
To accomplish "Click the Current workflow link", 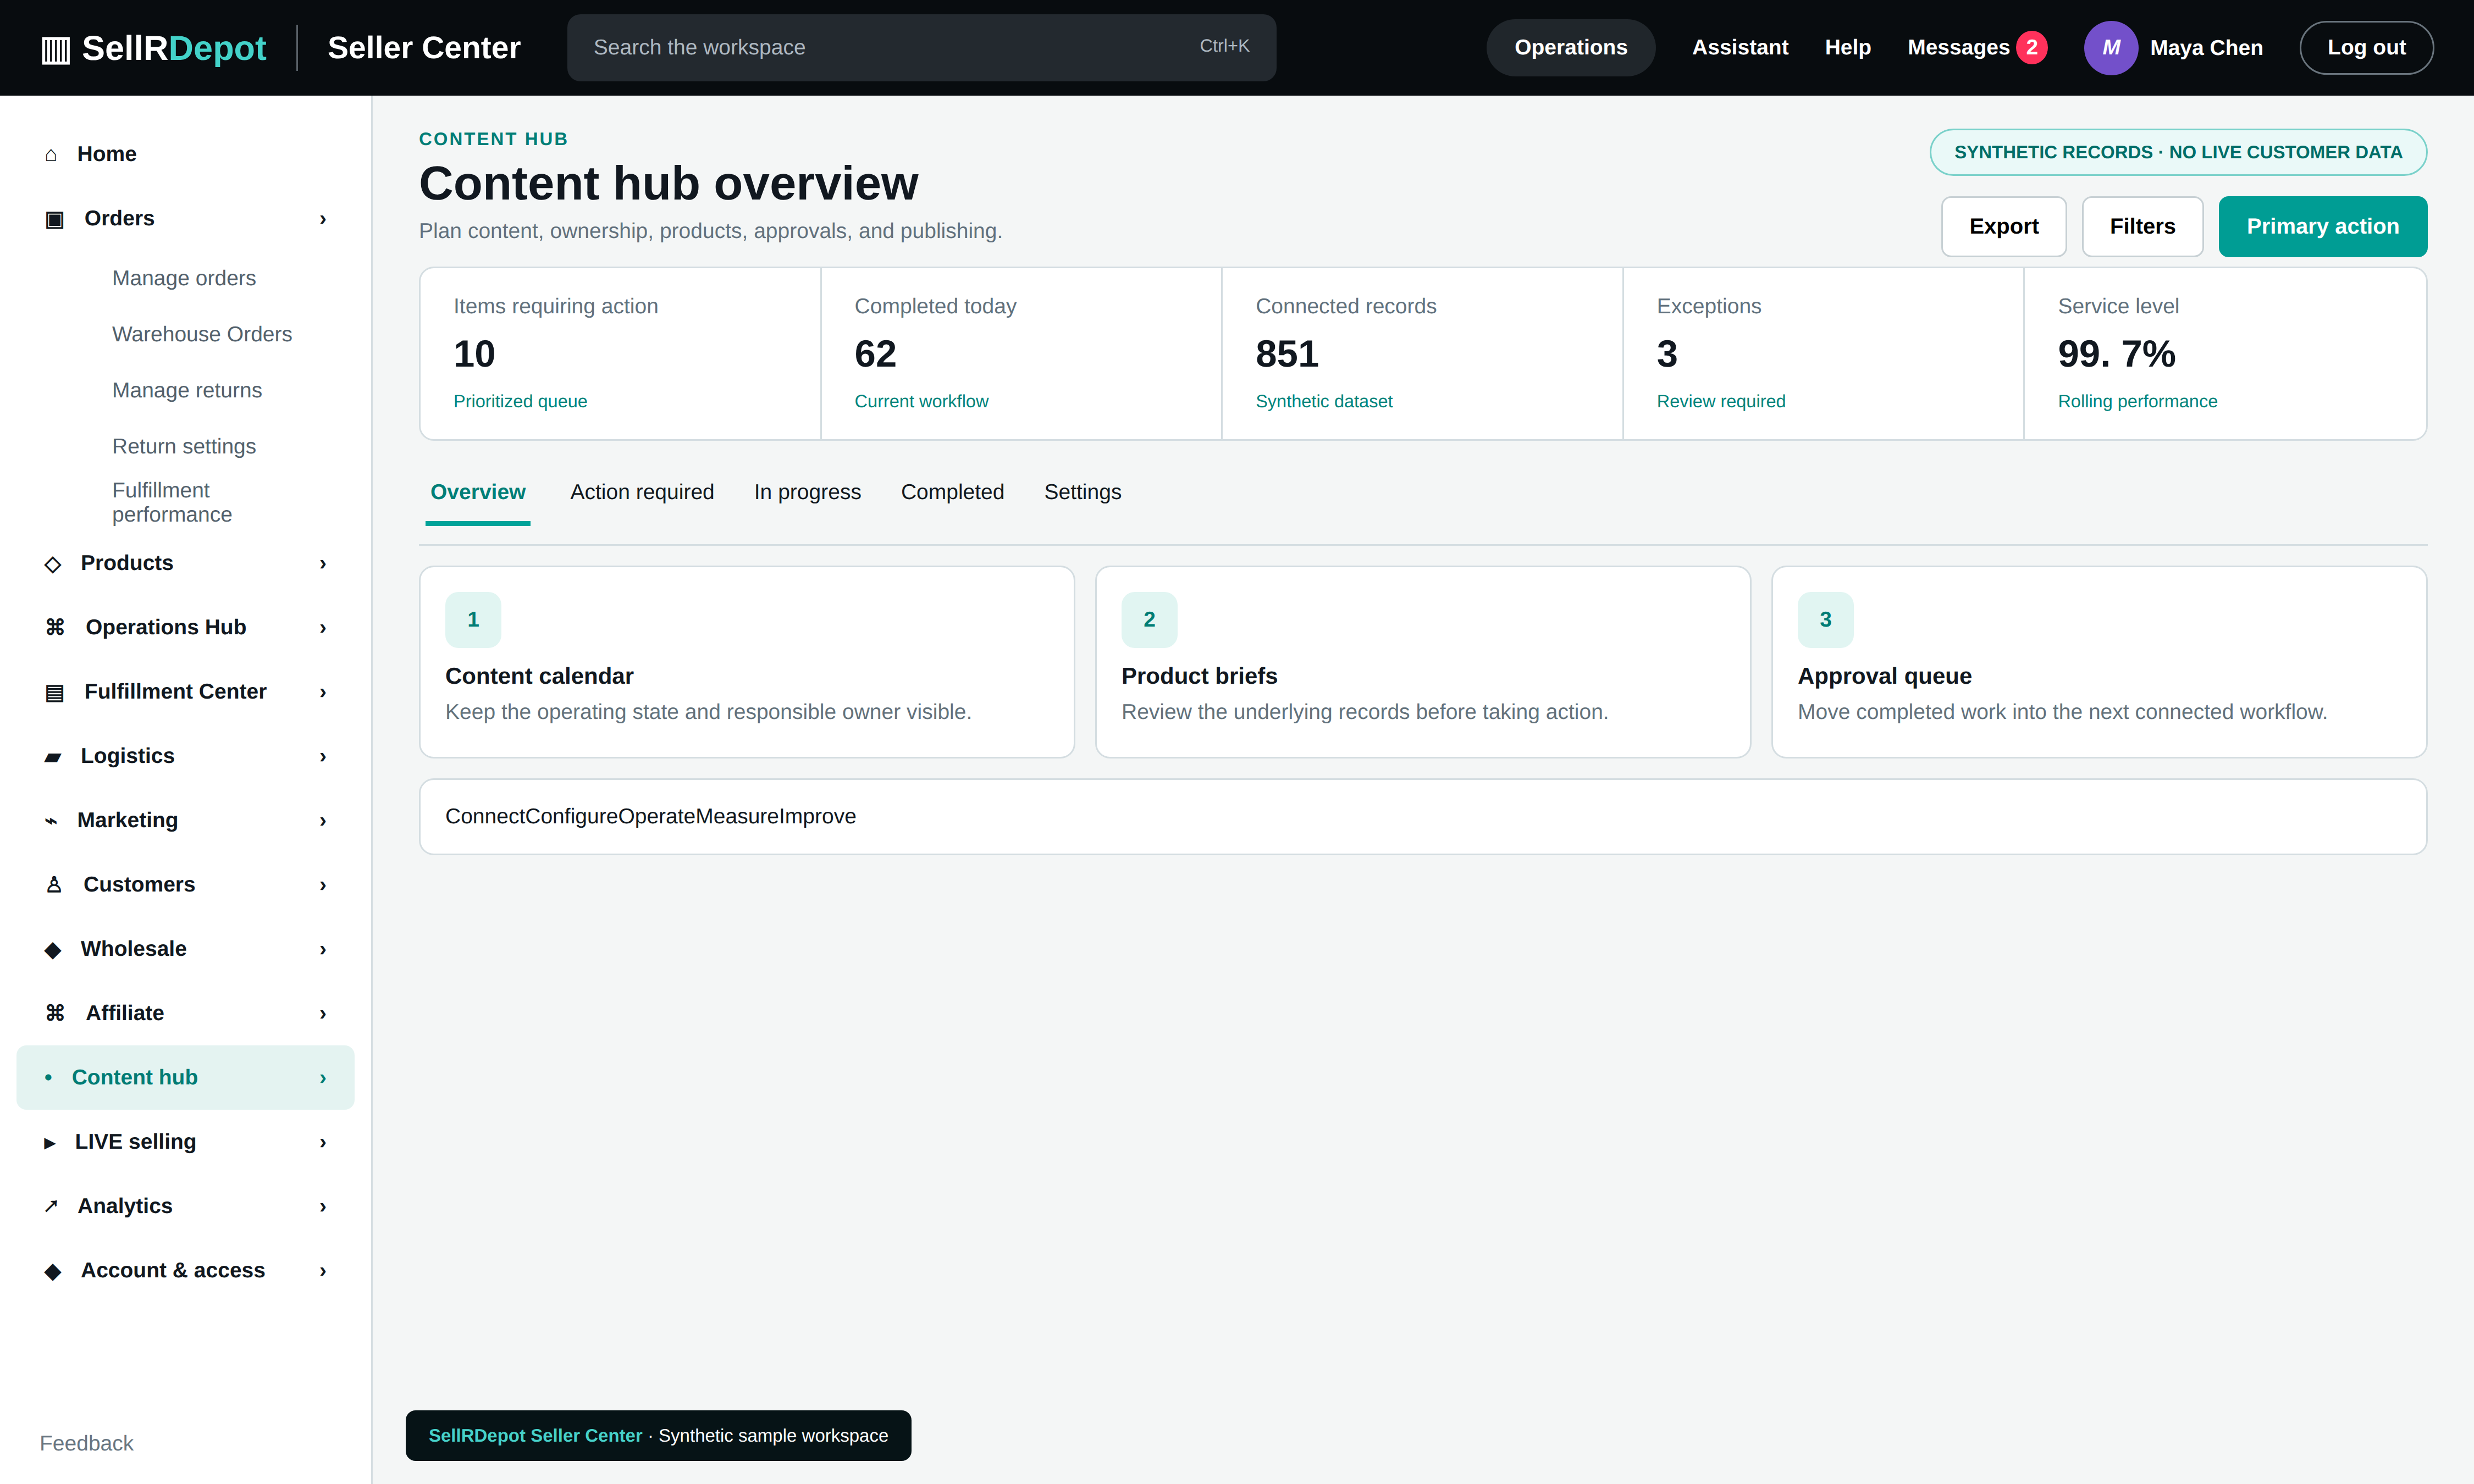I will 921,402.
